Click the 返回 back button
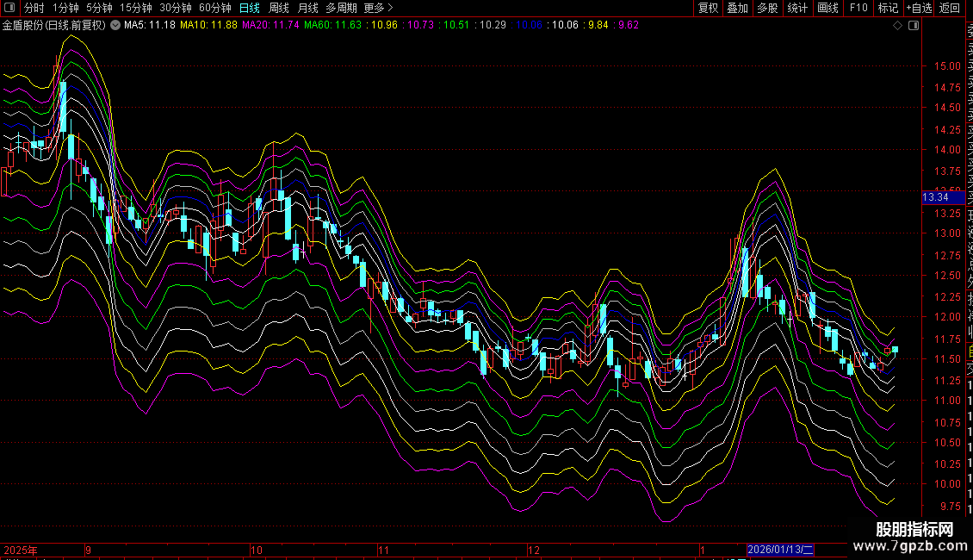Screen dimensions: 973x560 point(950,8)
